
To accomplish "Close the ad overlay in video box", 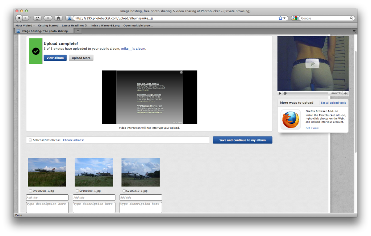I will pos(182,73).
